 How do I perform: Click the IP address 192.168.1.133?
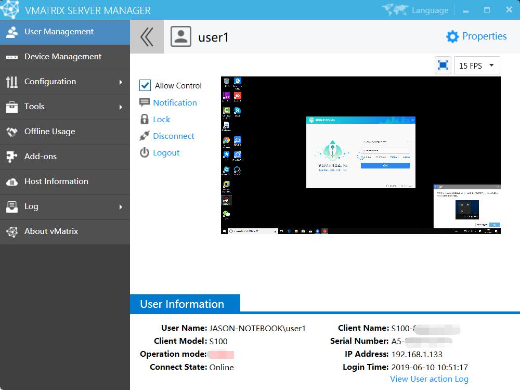click(x=417, y=355)
